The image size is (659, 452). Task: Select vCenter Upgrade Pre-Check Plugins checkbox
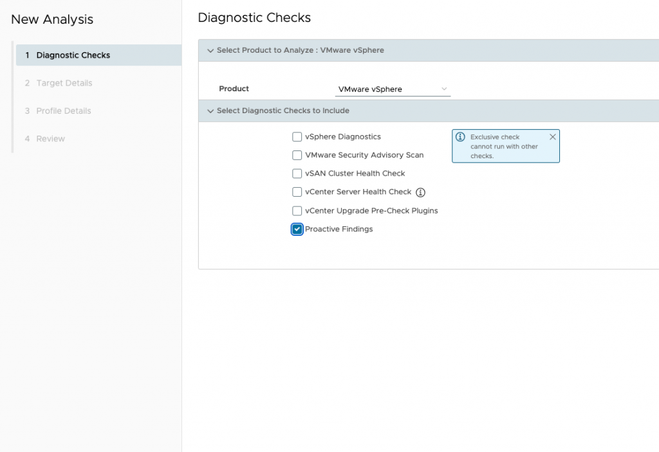tap(297, 210)
